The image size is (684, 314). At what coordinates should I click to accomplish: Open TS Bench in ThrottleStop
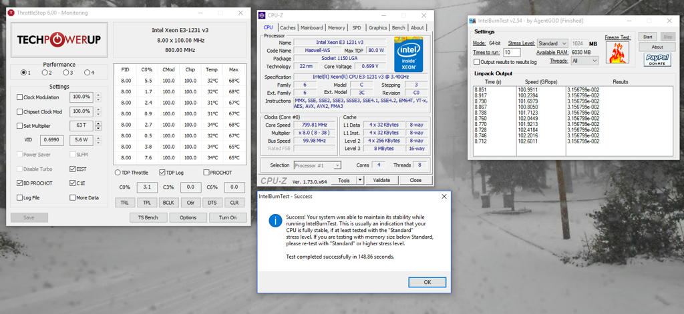point(148,217)
